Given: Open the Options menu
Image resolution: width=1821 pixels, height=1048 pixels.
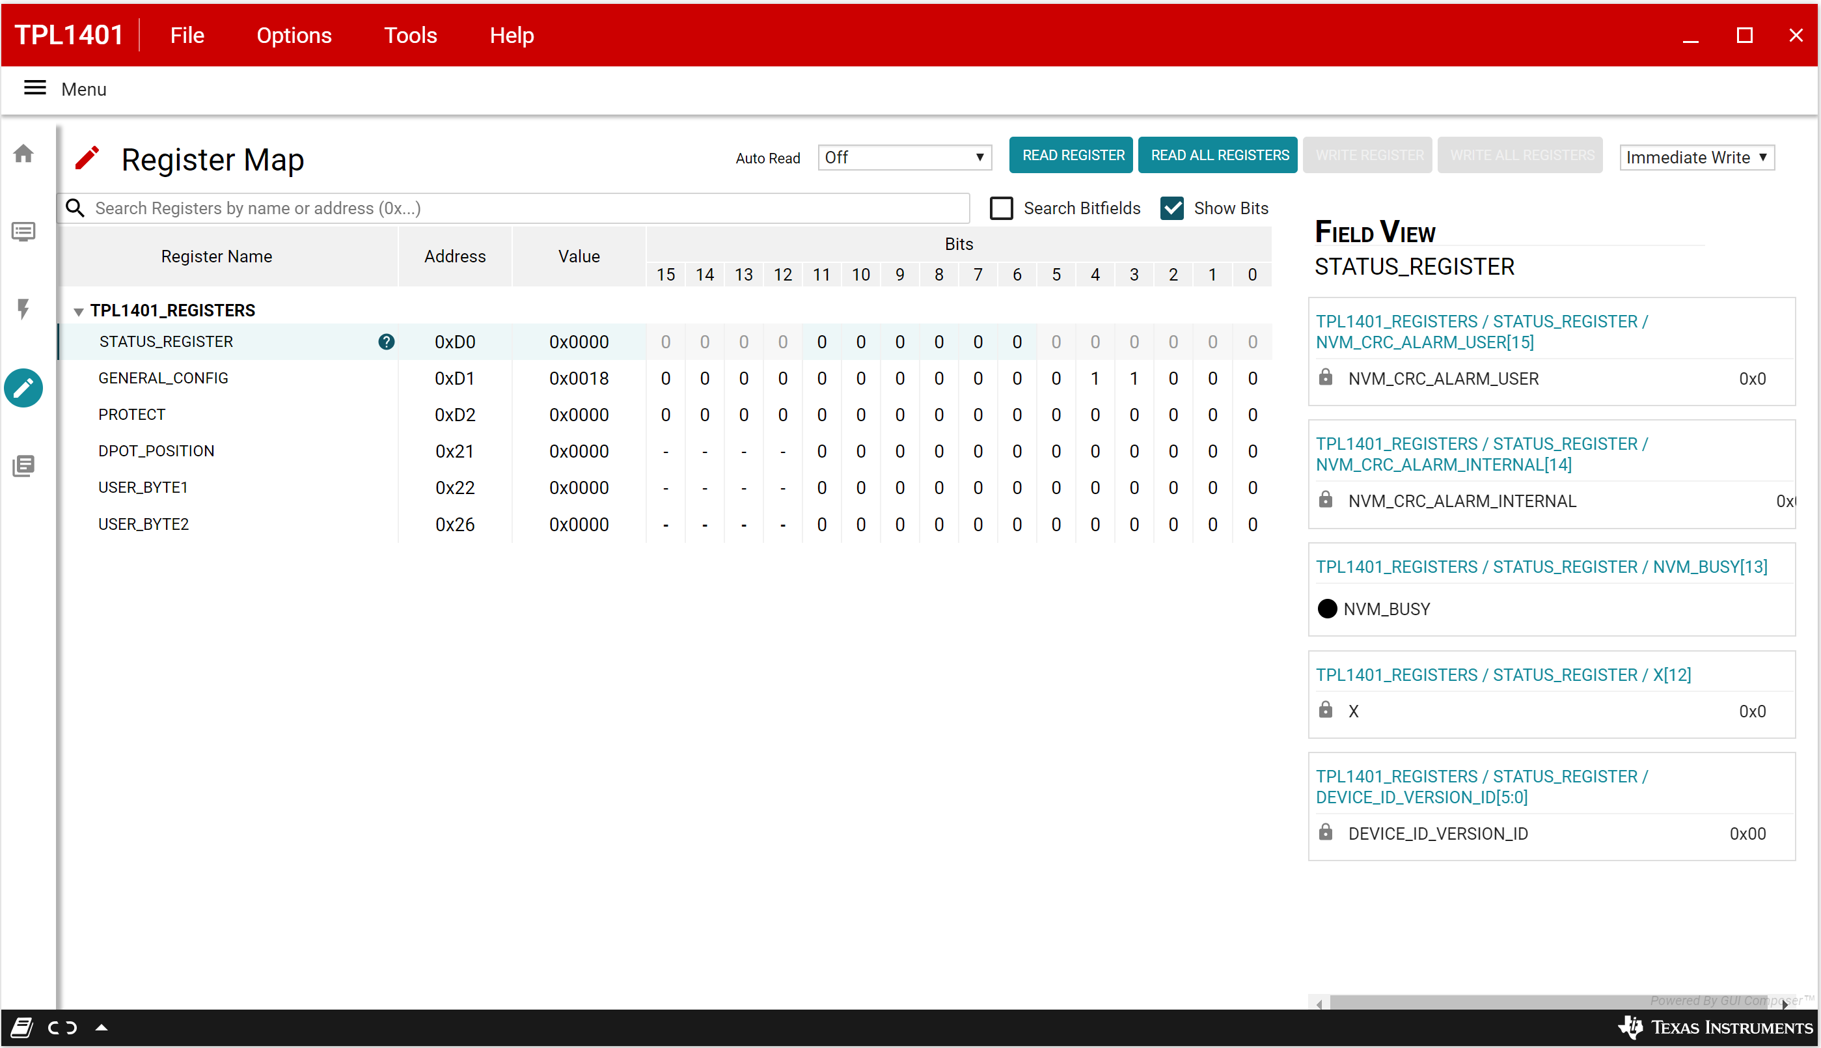Looking at the screenshot, I should coord(294,35).
